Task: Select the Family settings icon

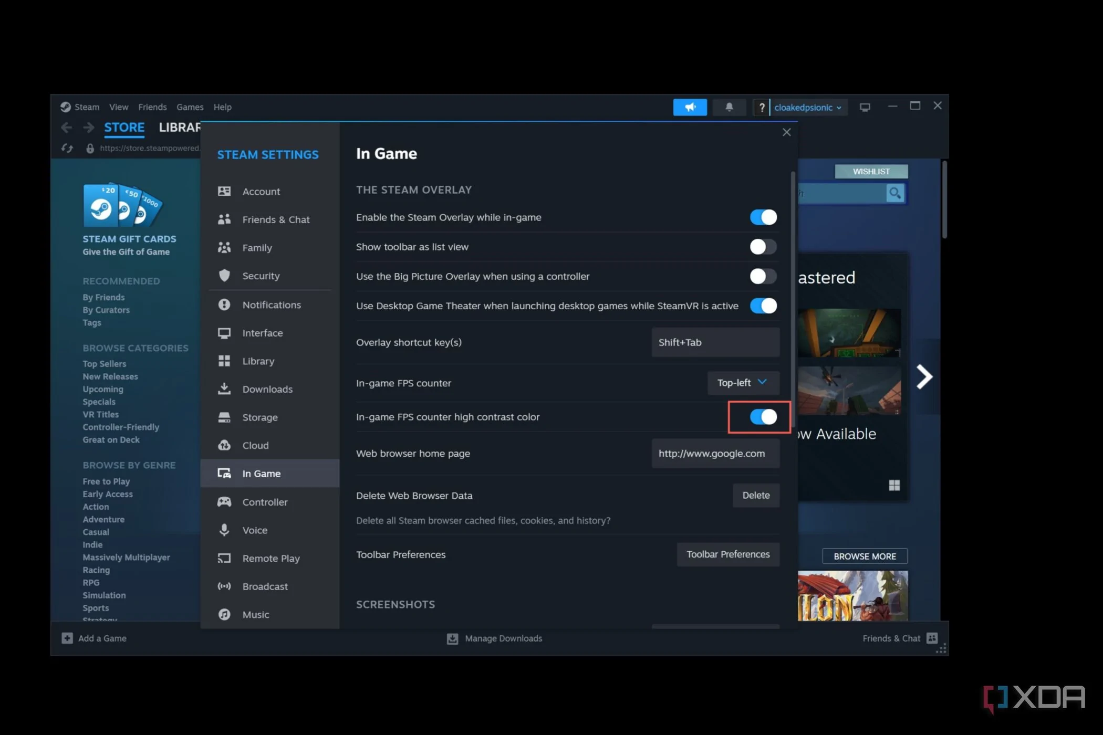Action: click(x=224, y=247)
